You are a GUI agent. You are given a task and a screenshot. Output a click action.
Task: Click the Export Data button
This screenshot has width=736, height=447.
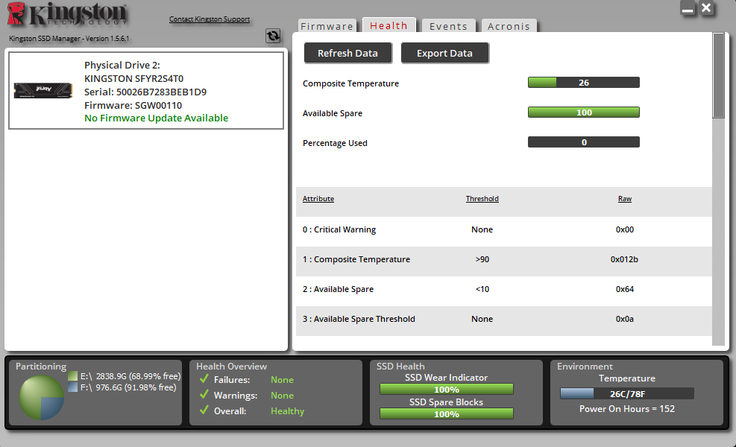point(444,53)
